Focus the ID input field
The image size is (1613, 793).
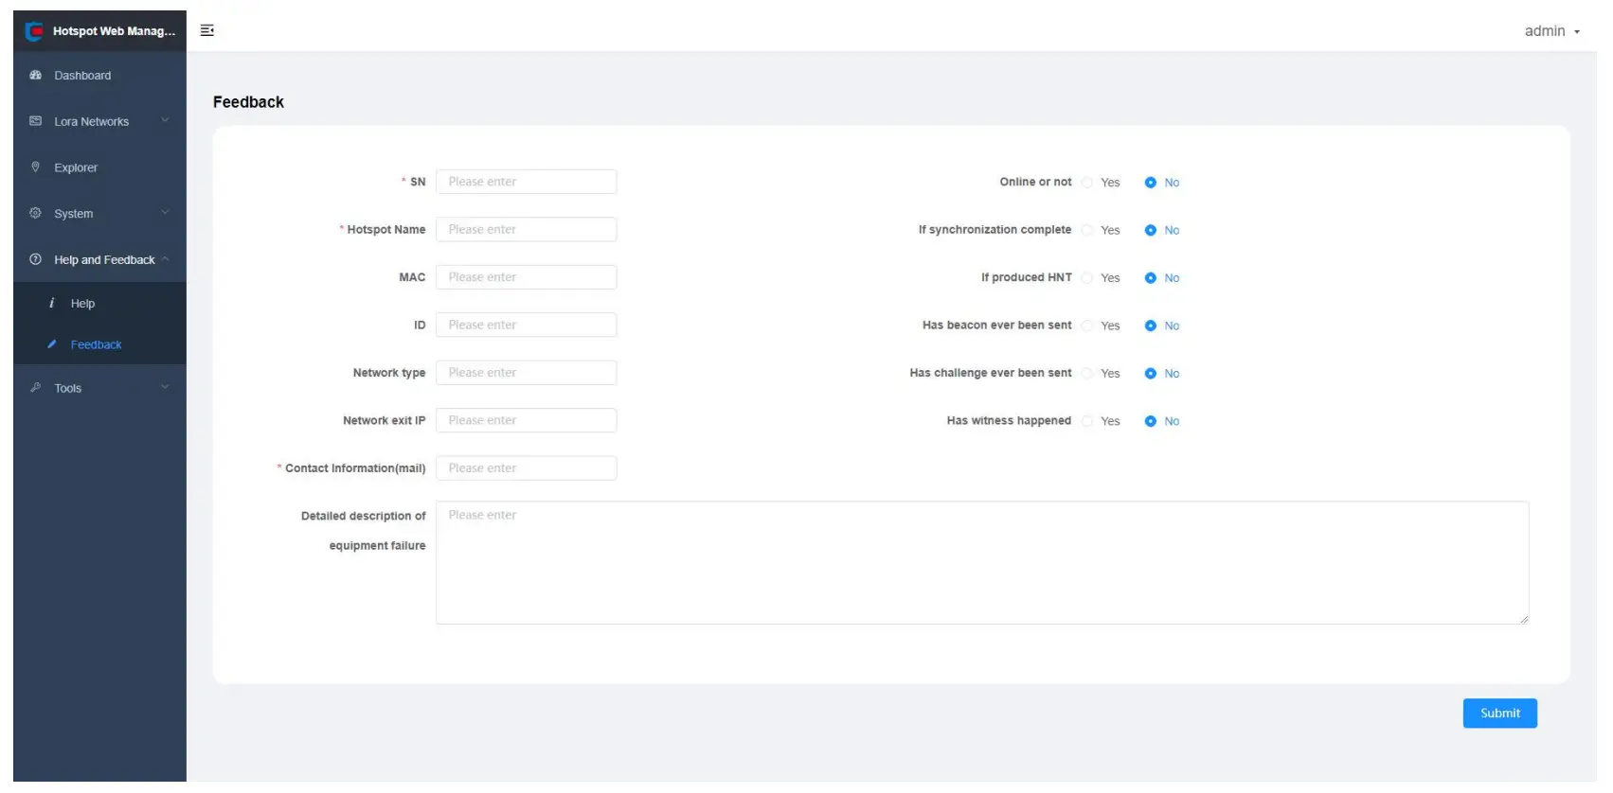pyautogui.click(x=526, y=325)
